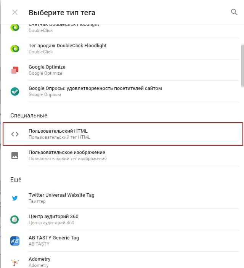Viewport: 244px width, 268px height.
Task: Select Тег продаж DoubleClick Floodlight
Action: point(67,46)
